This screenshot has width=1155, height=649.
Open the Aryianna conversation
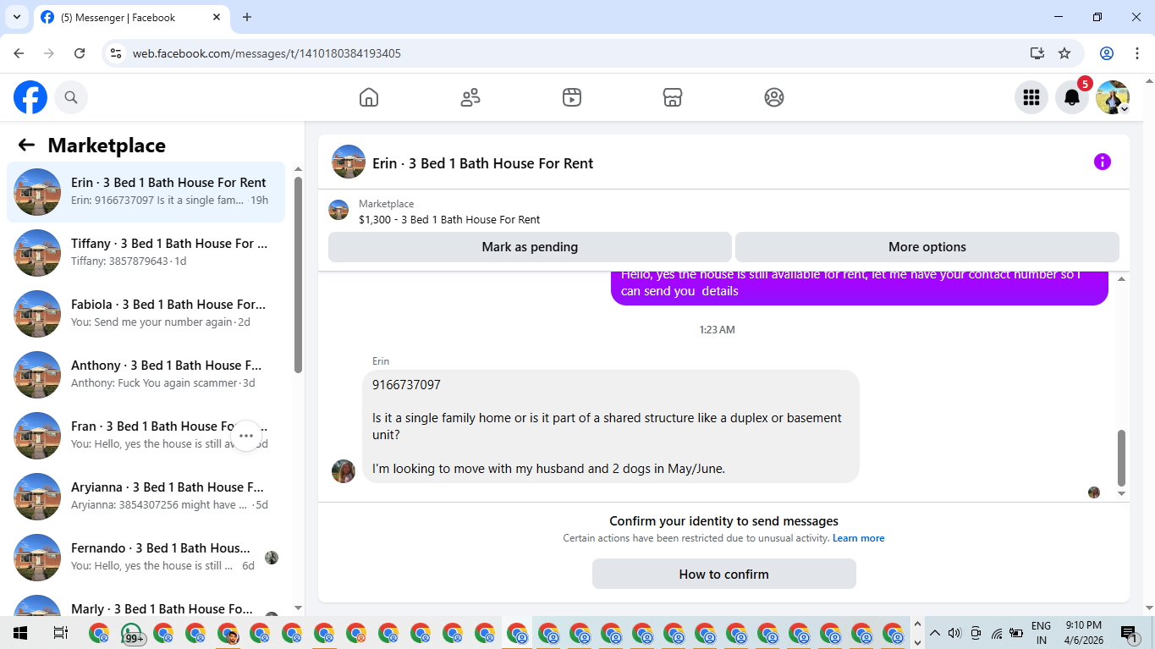click(146, 497)
